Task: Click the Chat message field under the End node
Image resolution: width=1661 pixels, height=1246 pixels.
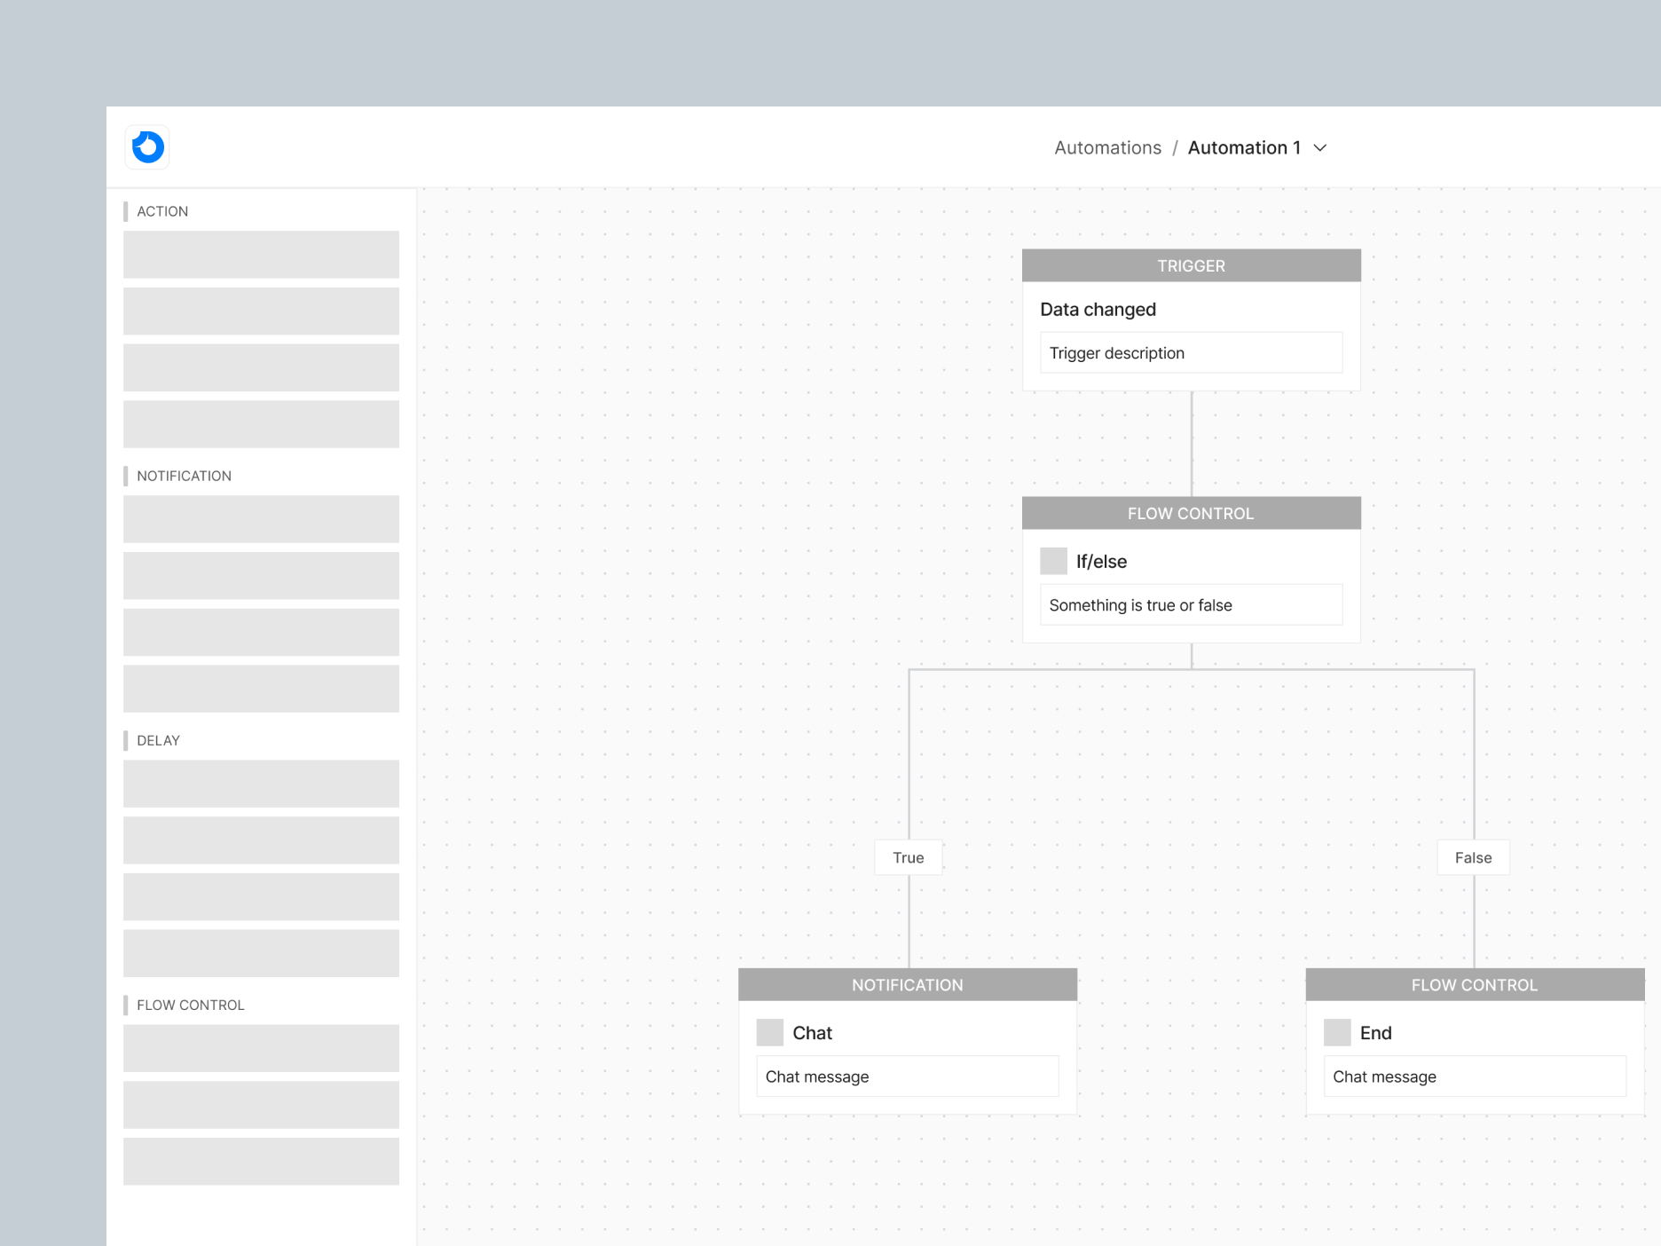Action: 1474,1076
